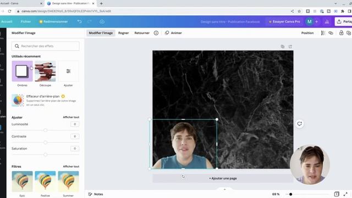Open the M profile avatar

[309, 21]
